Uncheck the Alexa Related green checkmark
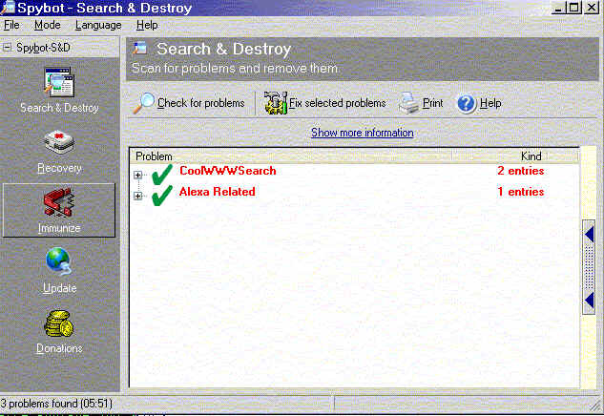 pyautogui.click(x=162, y=195)
